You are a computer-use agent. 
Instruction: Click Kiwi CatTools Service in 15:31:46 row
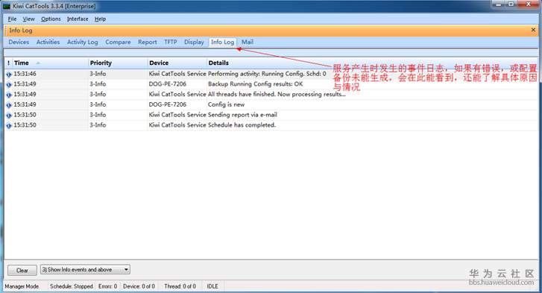(x=177, y=74)
